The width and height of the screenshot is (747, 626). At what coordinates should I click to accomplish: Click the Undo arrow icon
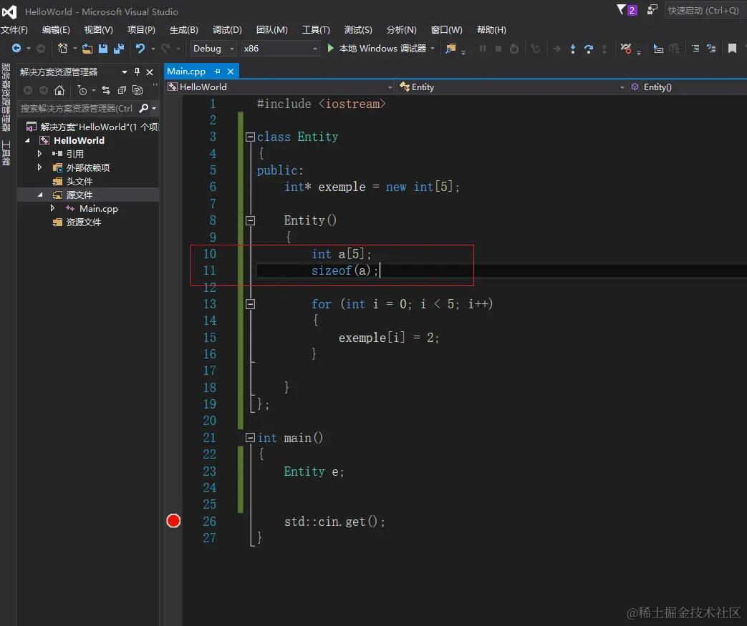(140, 48)
